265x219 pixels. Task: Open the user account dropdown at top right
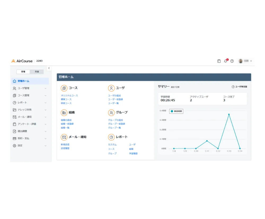(x=245, y=61)
